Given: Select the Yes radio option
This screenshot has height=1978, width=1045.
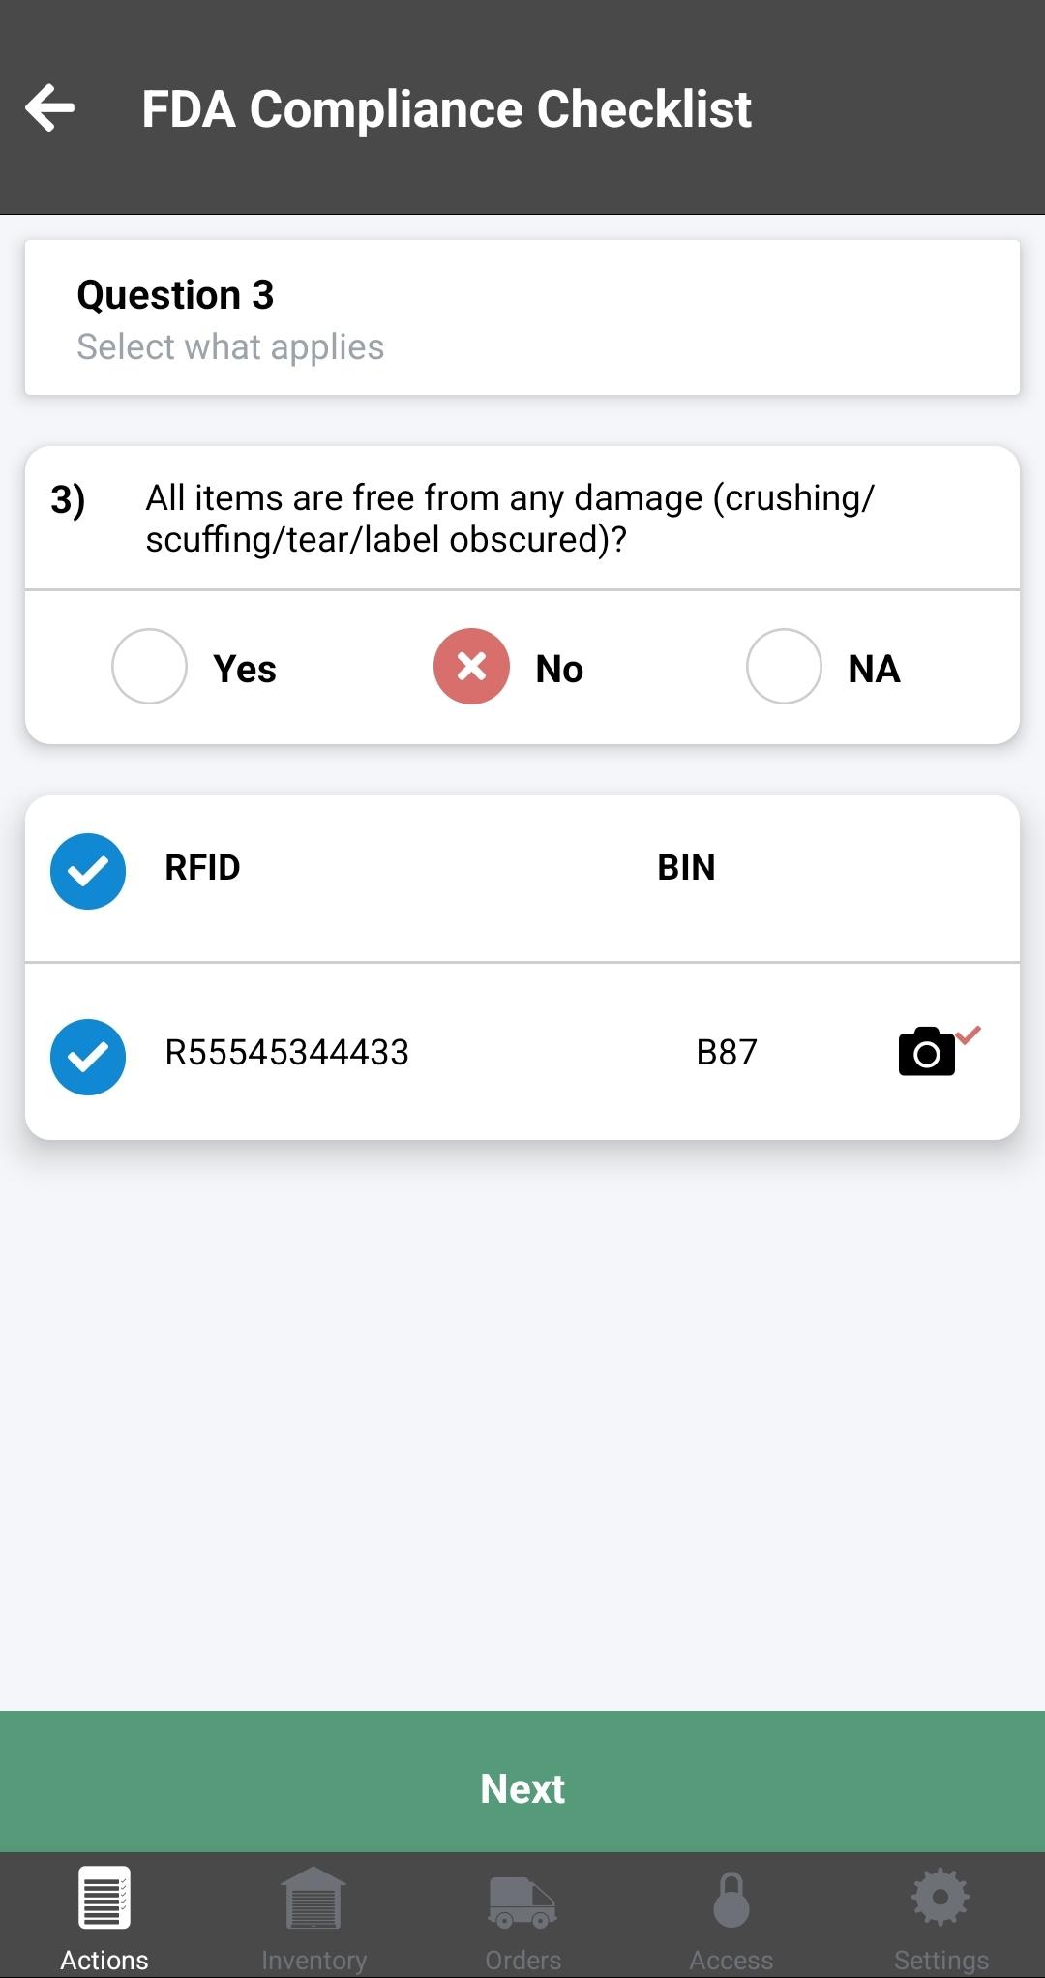Looking at the screenshot, I should (149, 667).
